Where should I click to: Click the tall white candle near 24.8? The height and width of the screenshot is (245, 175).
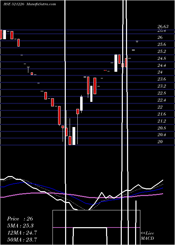tap(116, 63)
